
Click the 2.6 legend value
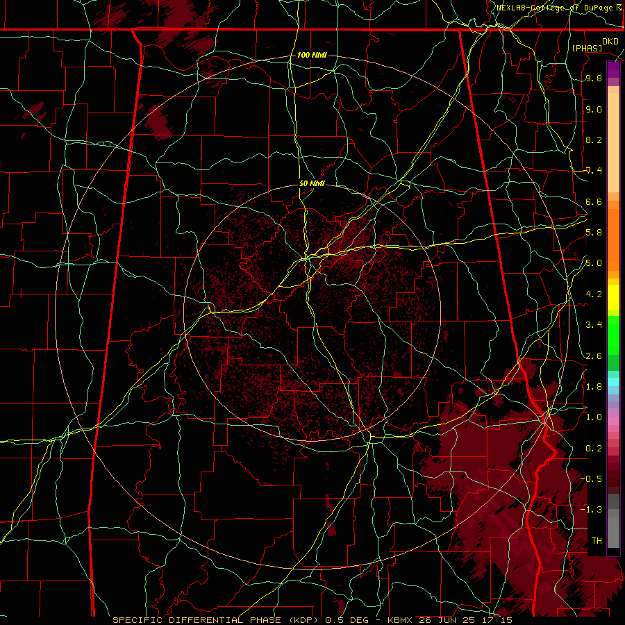click(594, 356)
